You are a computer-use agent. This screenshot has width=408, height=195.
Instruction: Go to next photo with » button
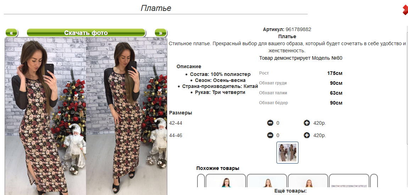pyautogui.click(x=161, y=33)
